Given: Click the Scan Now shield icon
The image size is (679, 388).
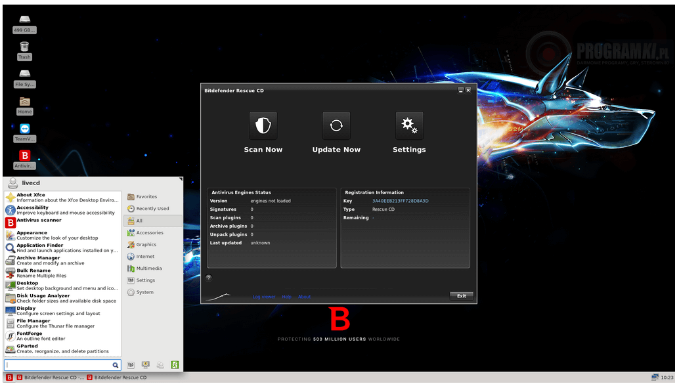Looking at the screenshot, I should tap(263, 125).
